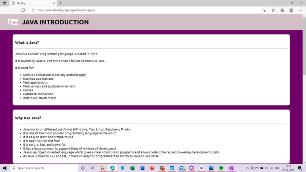This screenshot has height=172, width=306.
Task: Open the Windows Start menu
Action: point(5,168)
